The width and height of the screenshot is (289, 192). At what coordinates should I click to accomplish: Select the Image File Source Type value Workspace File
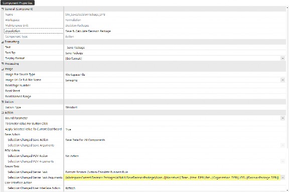pos(75,75)
